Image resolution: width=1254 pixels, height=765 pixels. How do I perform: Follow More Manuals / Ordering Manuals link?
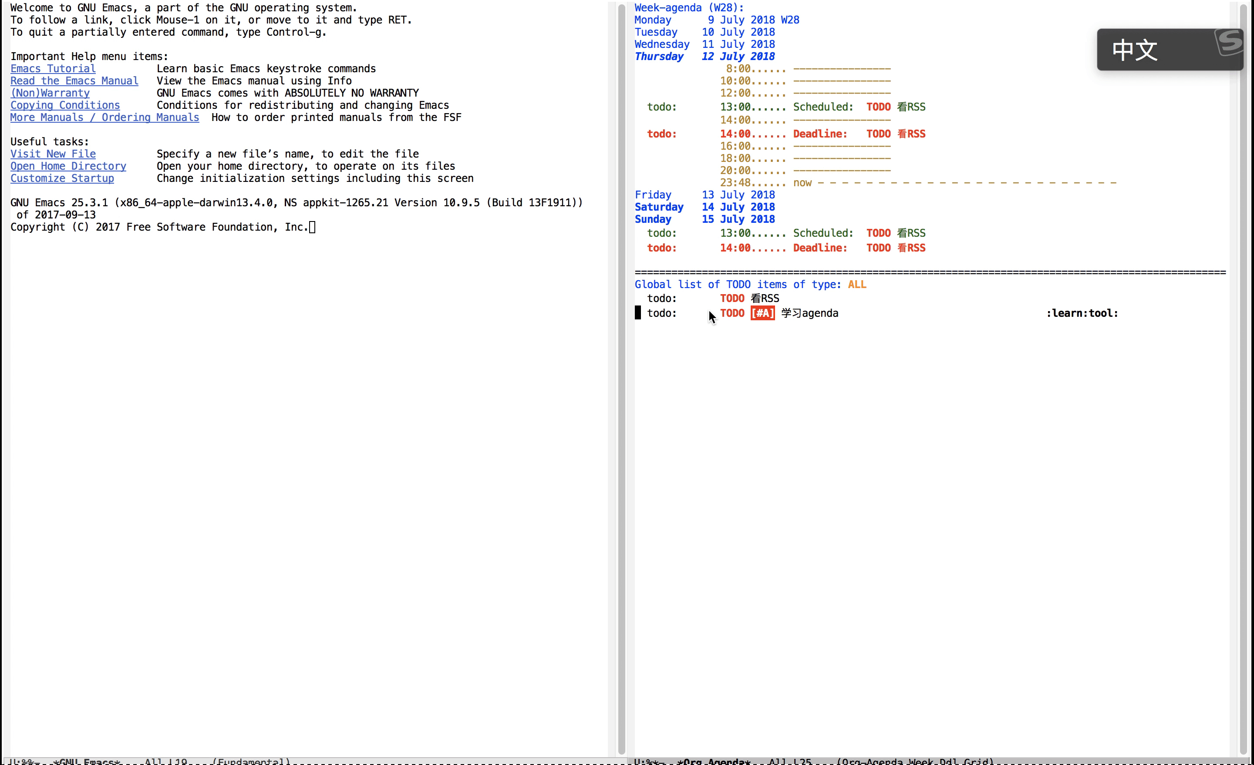(105, 117)
